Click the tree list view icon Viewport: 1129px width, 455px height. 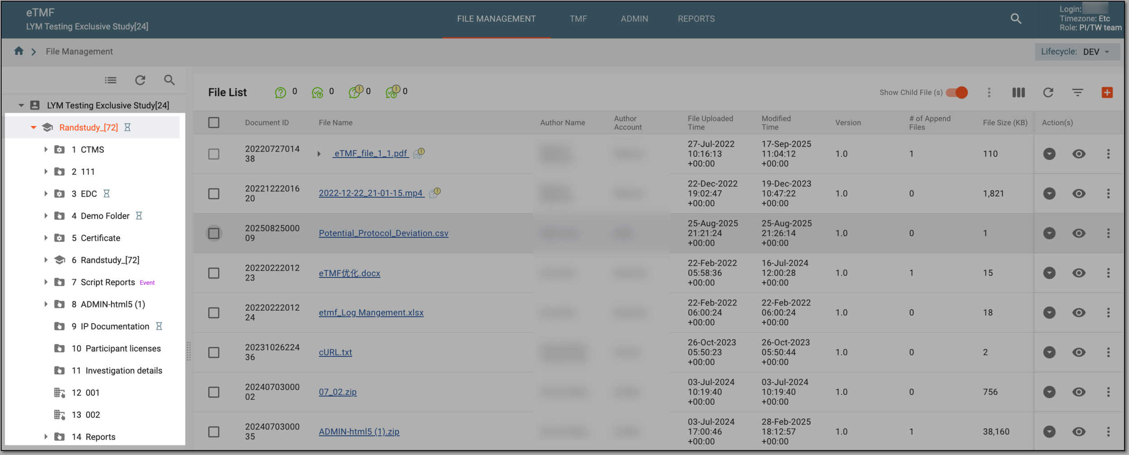click(111, 80)
